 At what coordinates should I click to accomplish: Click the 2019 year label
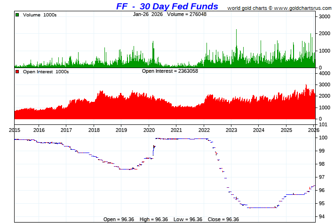click(x=121, y=130)
